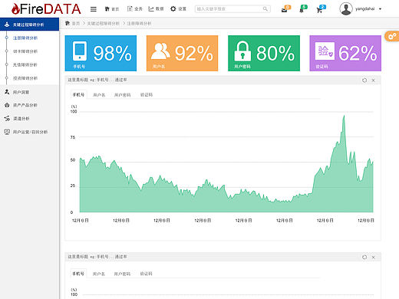Viewport: 399px width, 299px height.
Task: Click the smartphone icon on blue card
Action: tap(80, 51)
